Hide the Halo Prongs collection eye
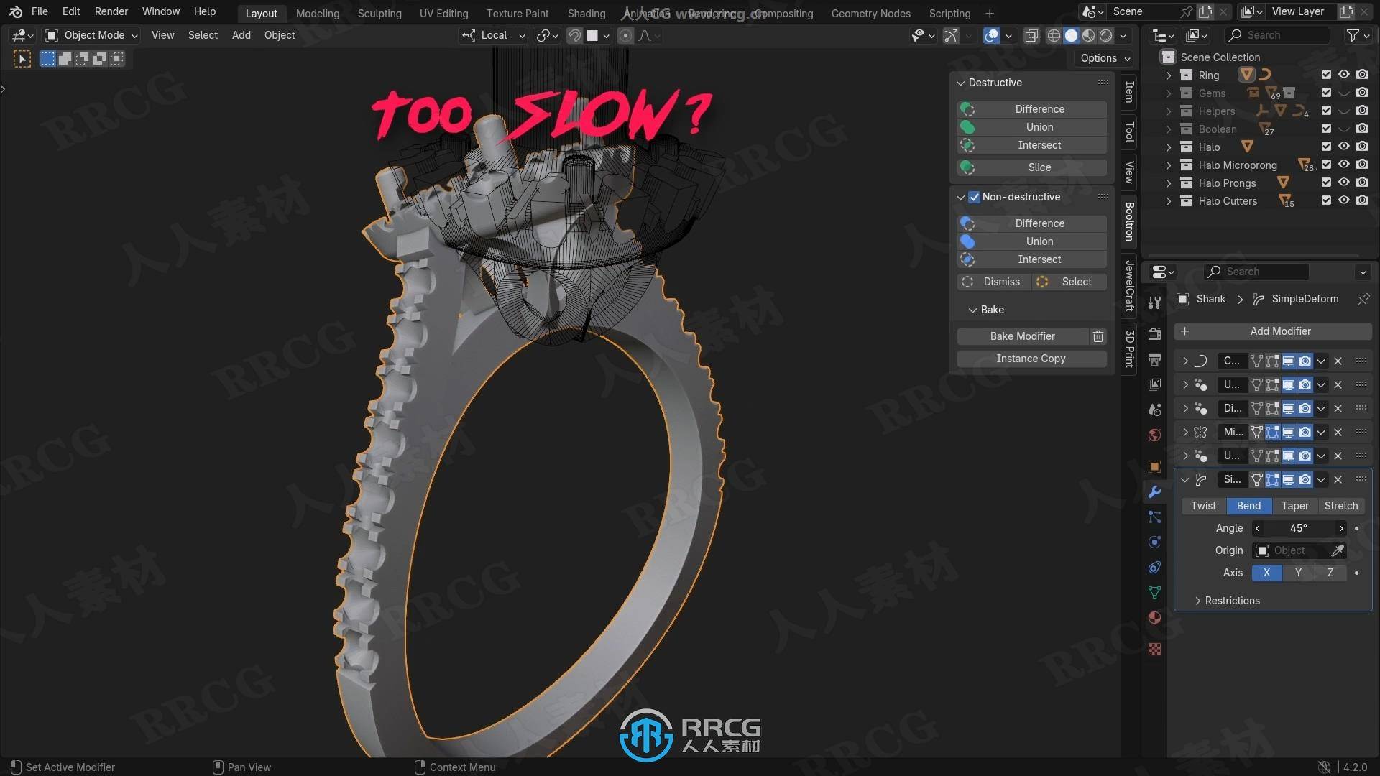The image size is (1380, 776). [x=1343, y=183]
